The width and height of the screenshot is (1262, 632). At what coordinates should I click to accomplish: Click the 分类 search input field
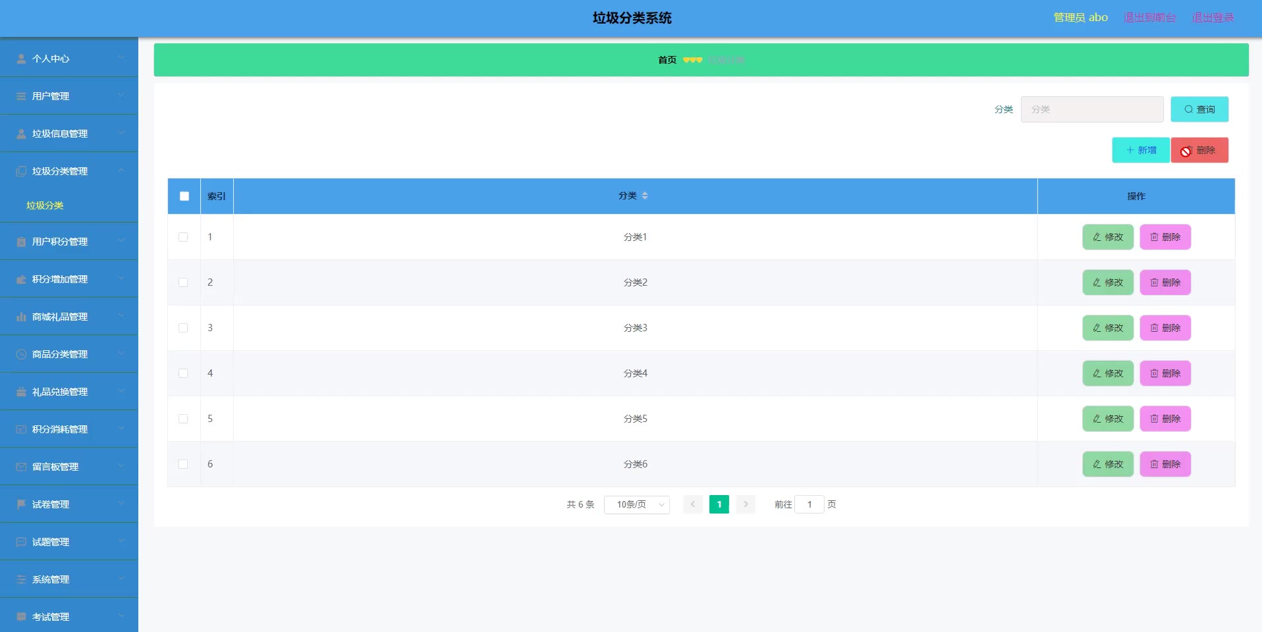point(1092,109)
